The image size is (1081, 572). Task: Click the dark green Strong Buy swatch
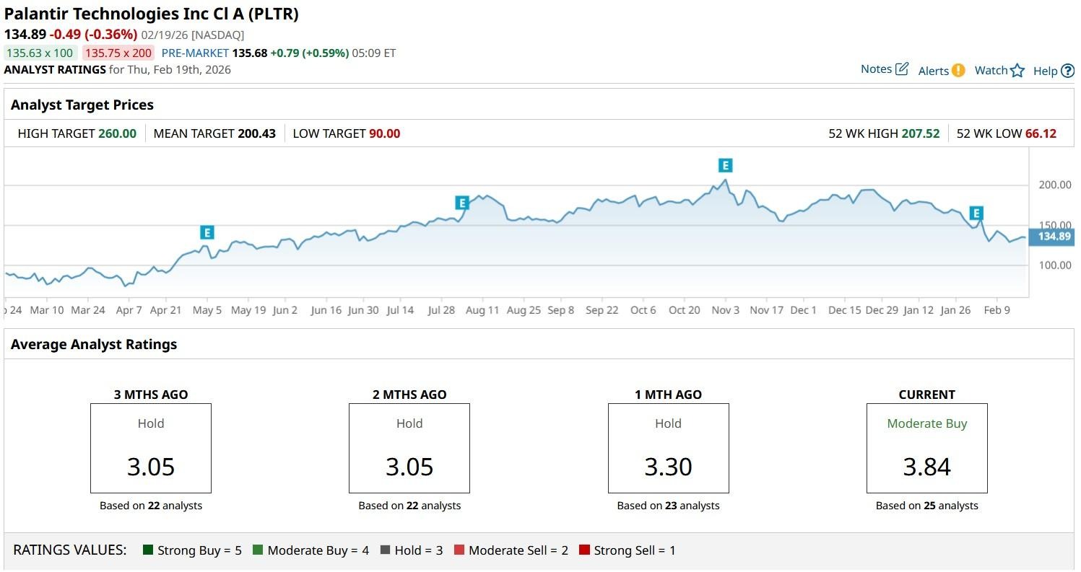(148, 550)
